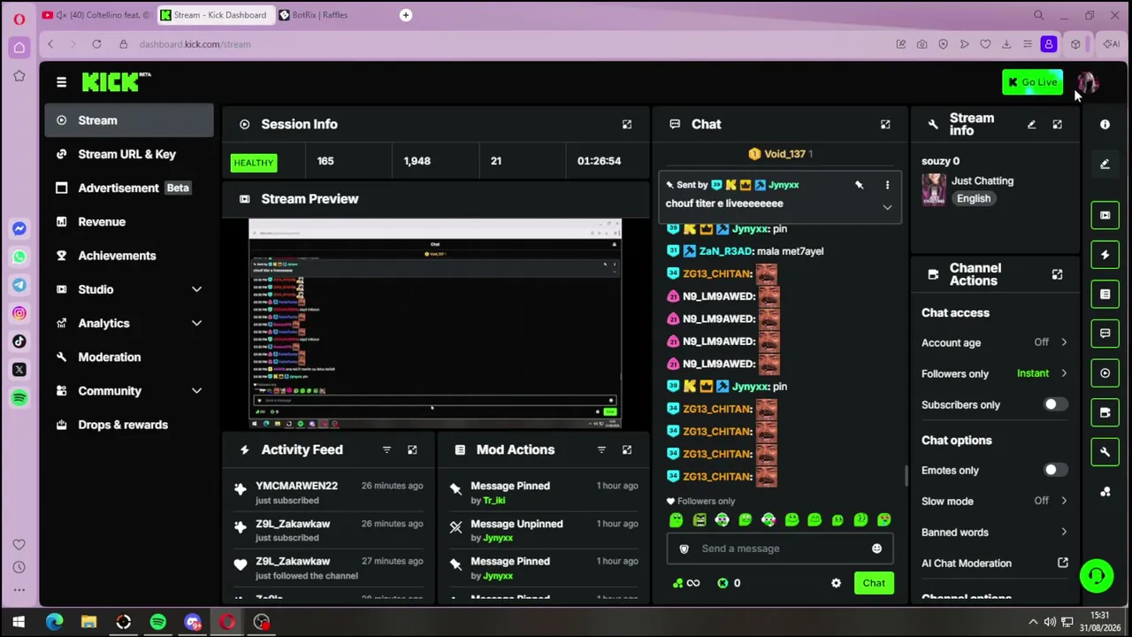Viewport: 1132px width, 637px height.
Task: Pop out the Chat panel
Action: tap(885, 125)
